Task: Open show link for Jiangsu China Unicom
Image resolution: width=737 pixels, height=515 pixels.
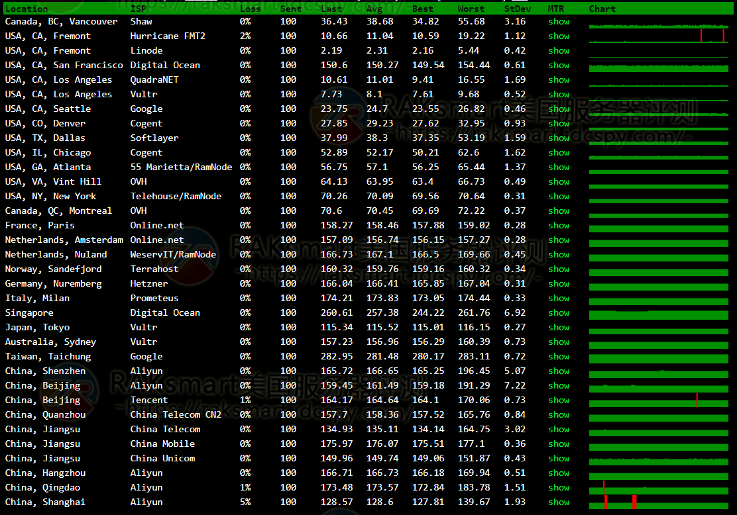Action: pyautogui.click(x=559, y=458)
